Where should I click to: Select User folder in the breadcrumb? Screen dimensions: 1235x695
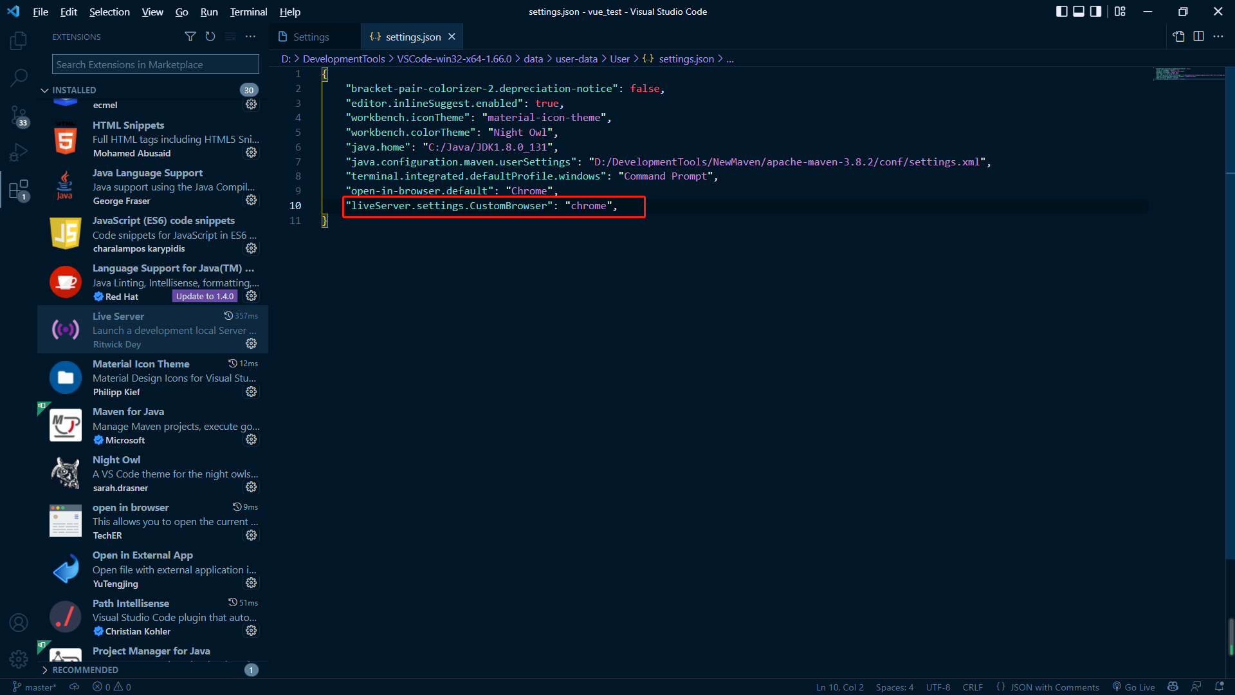point(619,59)
